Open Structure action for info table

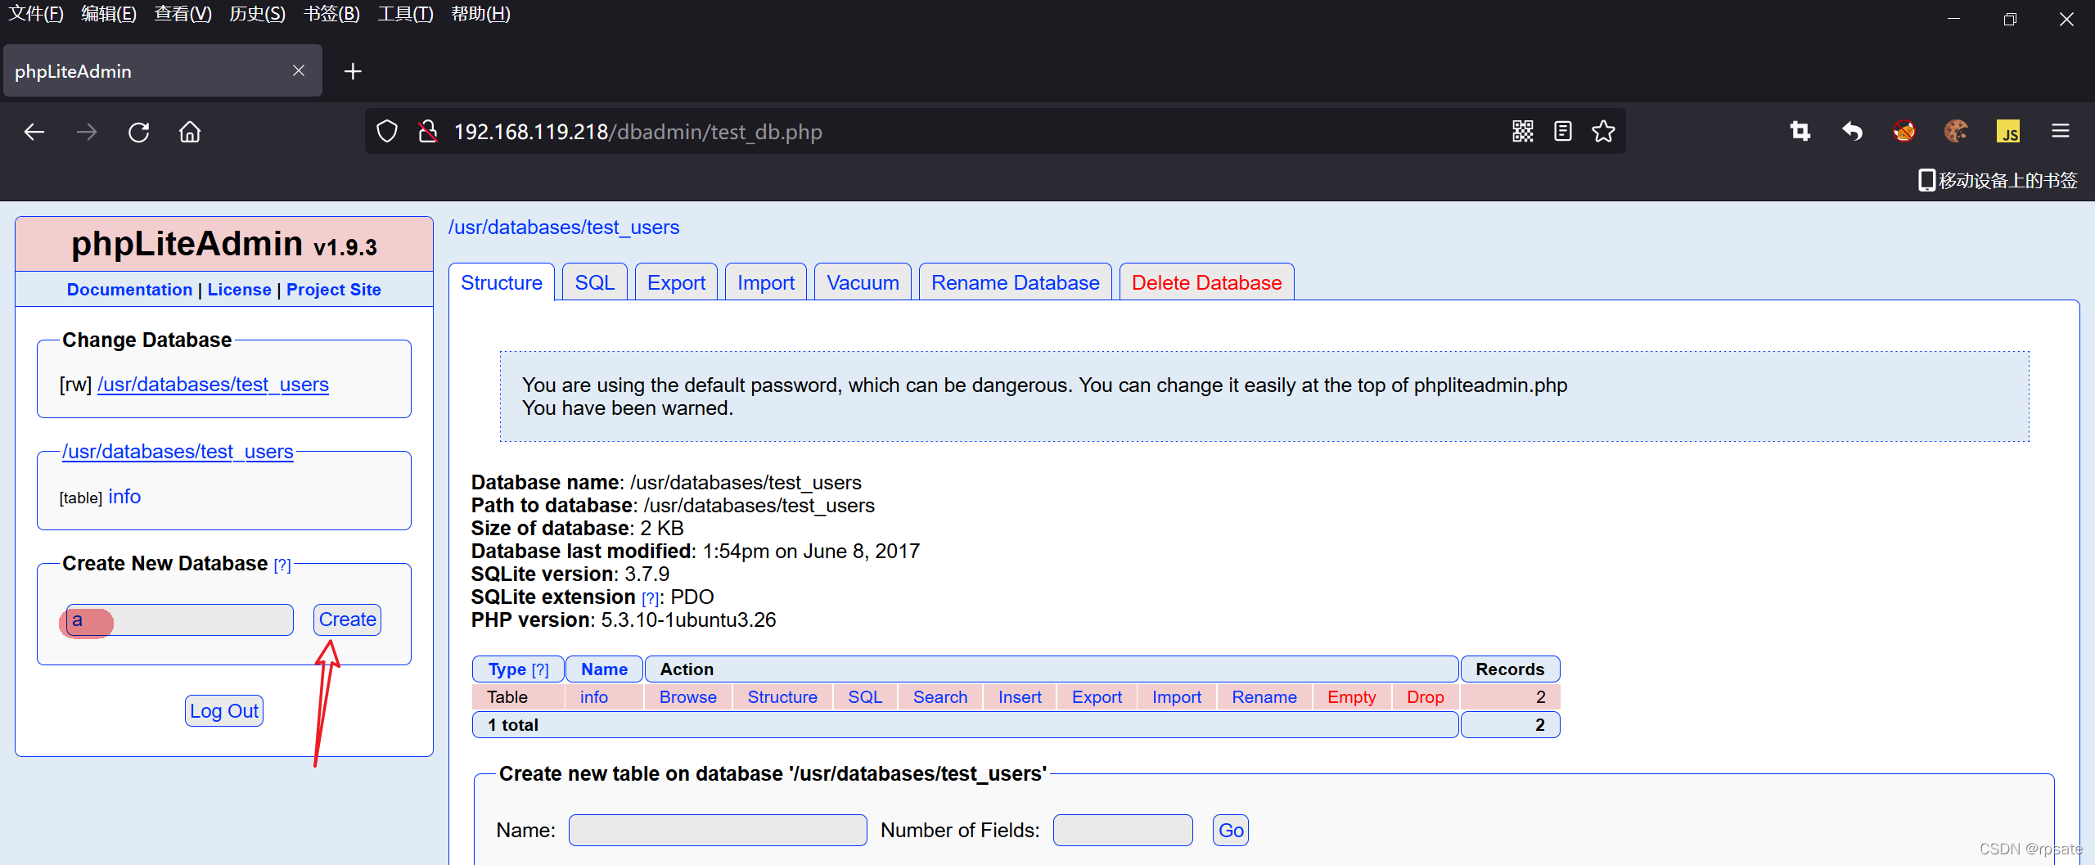point(782,697)
